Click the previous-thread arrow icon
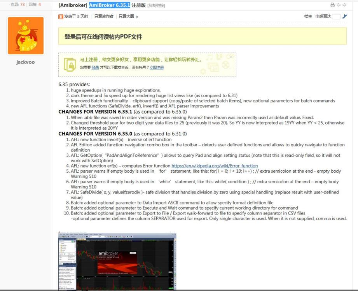The height and width of the screenshot is (291, 358). pos(339,5)
